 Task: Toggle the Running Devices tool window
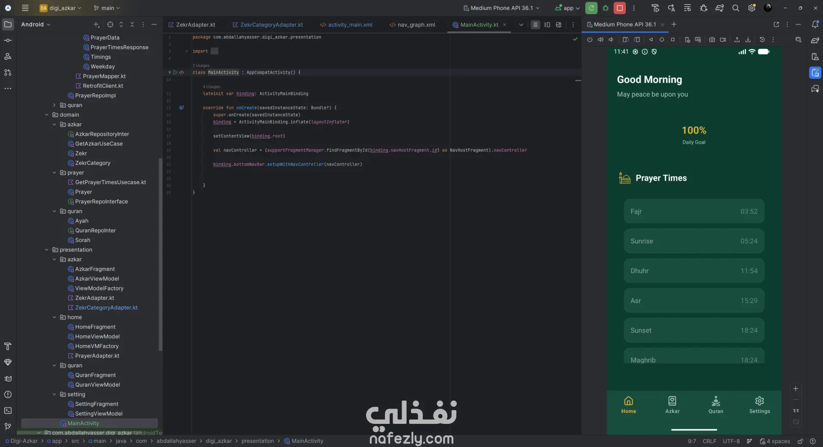click(x=815, y=73)
